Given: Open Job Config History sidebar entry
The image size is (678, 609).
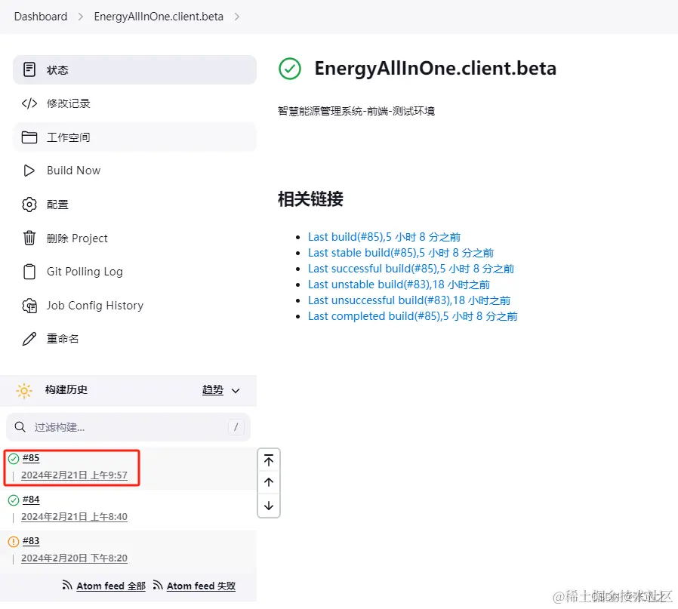Looking at the screenshot, I should click(x=134, y=306).
